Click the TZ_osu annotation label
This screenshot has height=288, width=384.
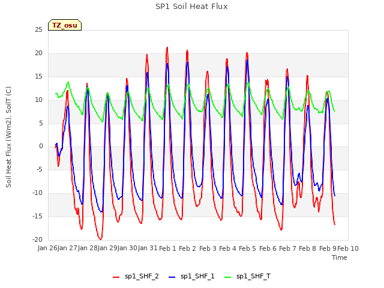pyautogui.click(x=65, y=25)
